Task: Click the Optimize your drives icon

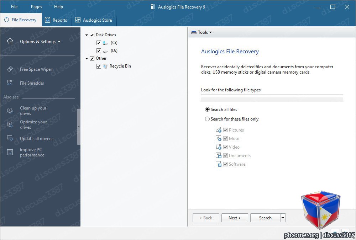Action: [10, 124]
